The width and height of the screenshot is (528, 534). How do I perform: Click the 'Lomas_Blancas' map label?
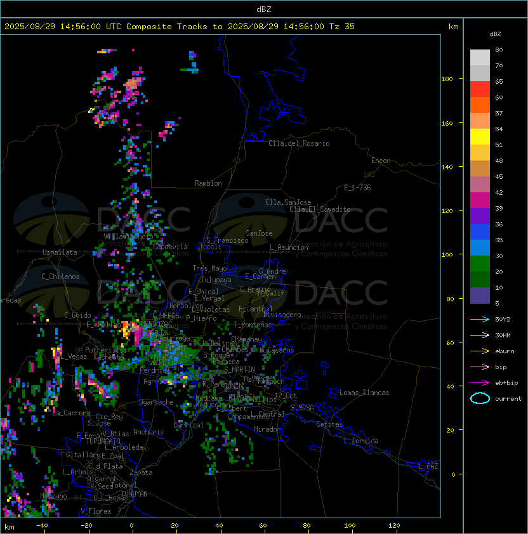tap(364, 393)
